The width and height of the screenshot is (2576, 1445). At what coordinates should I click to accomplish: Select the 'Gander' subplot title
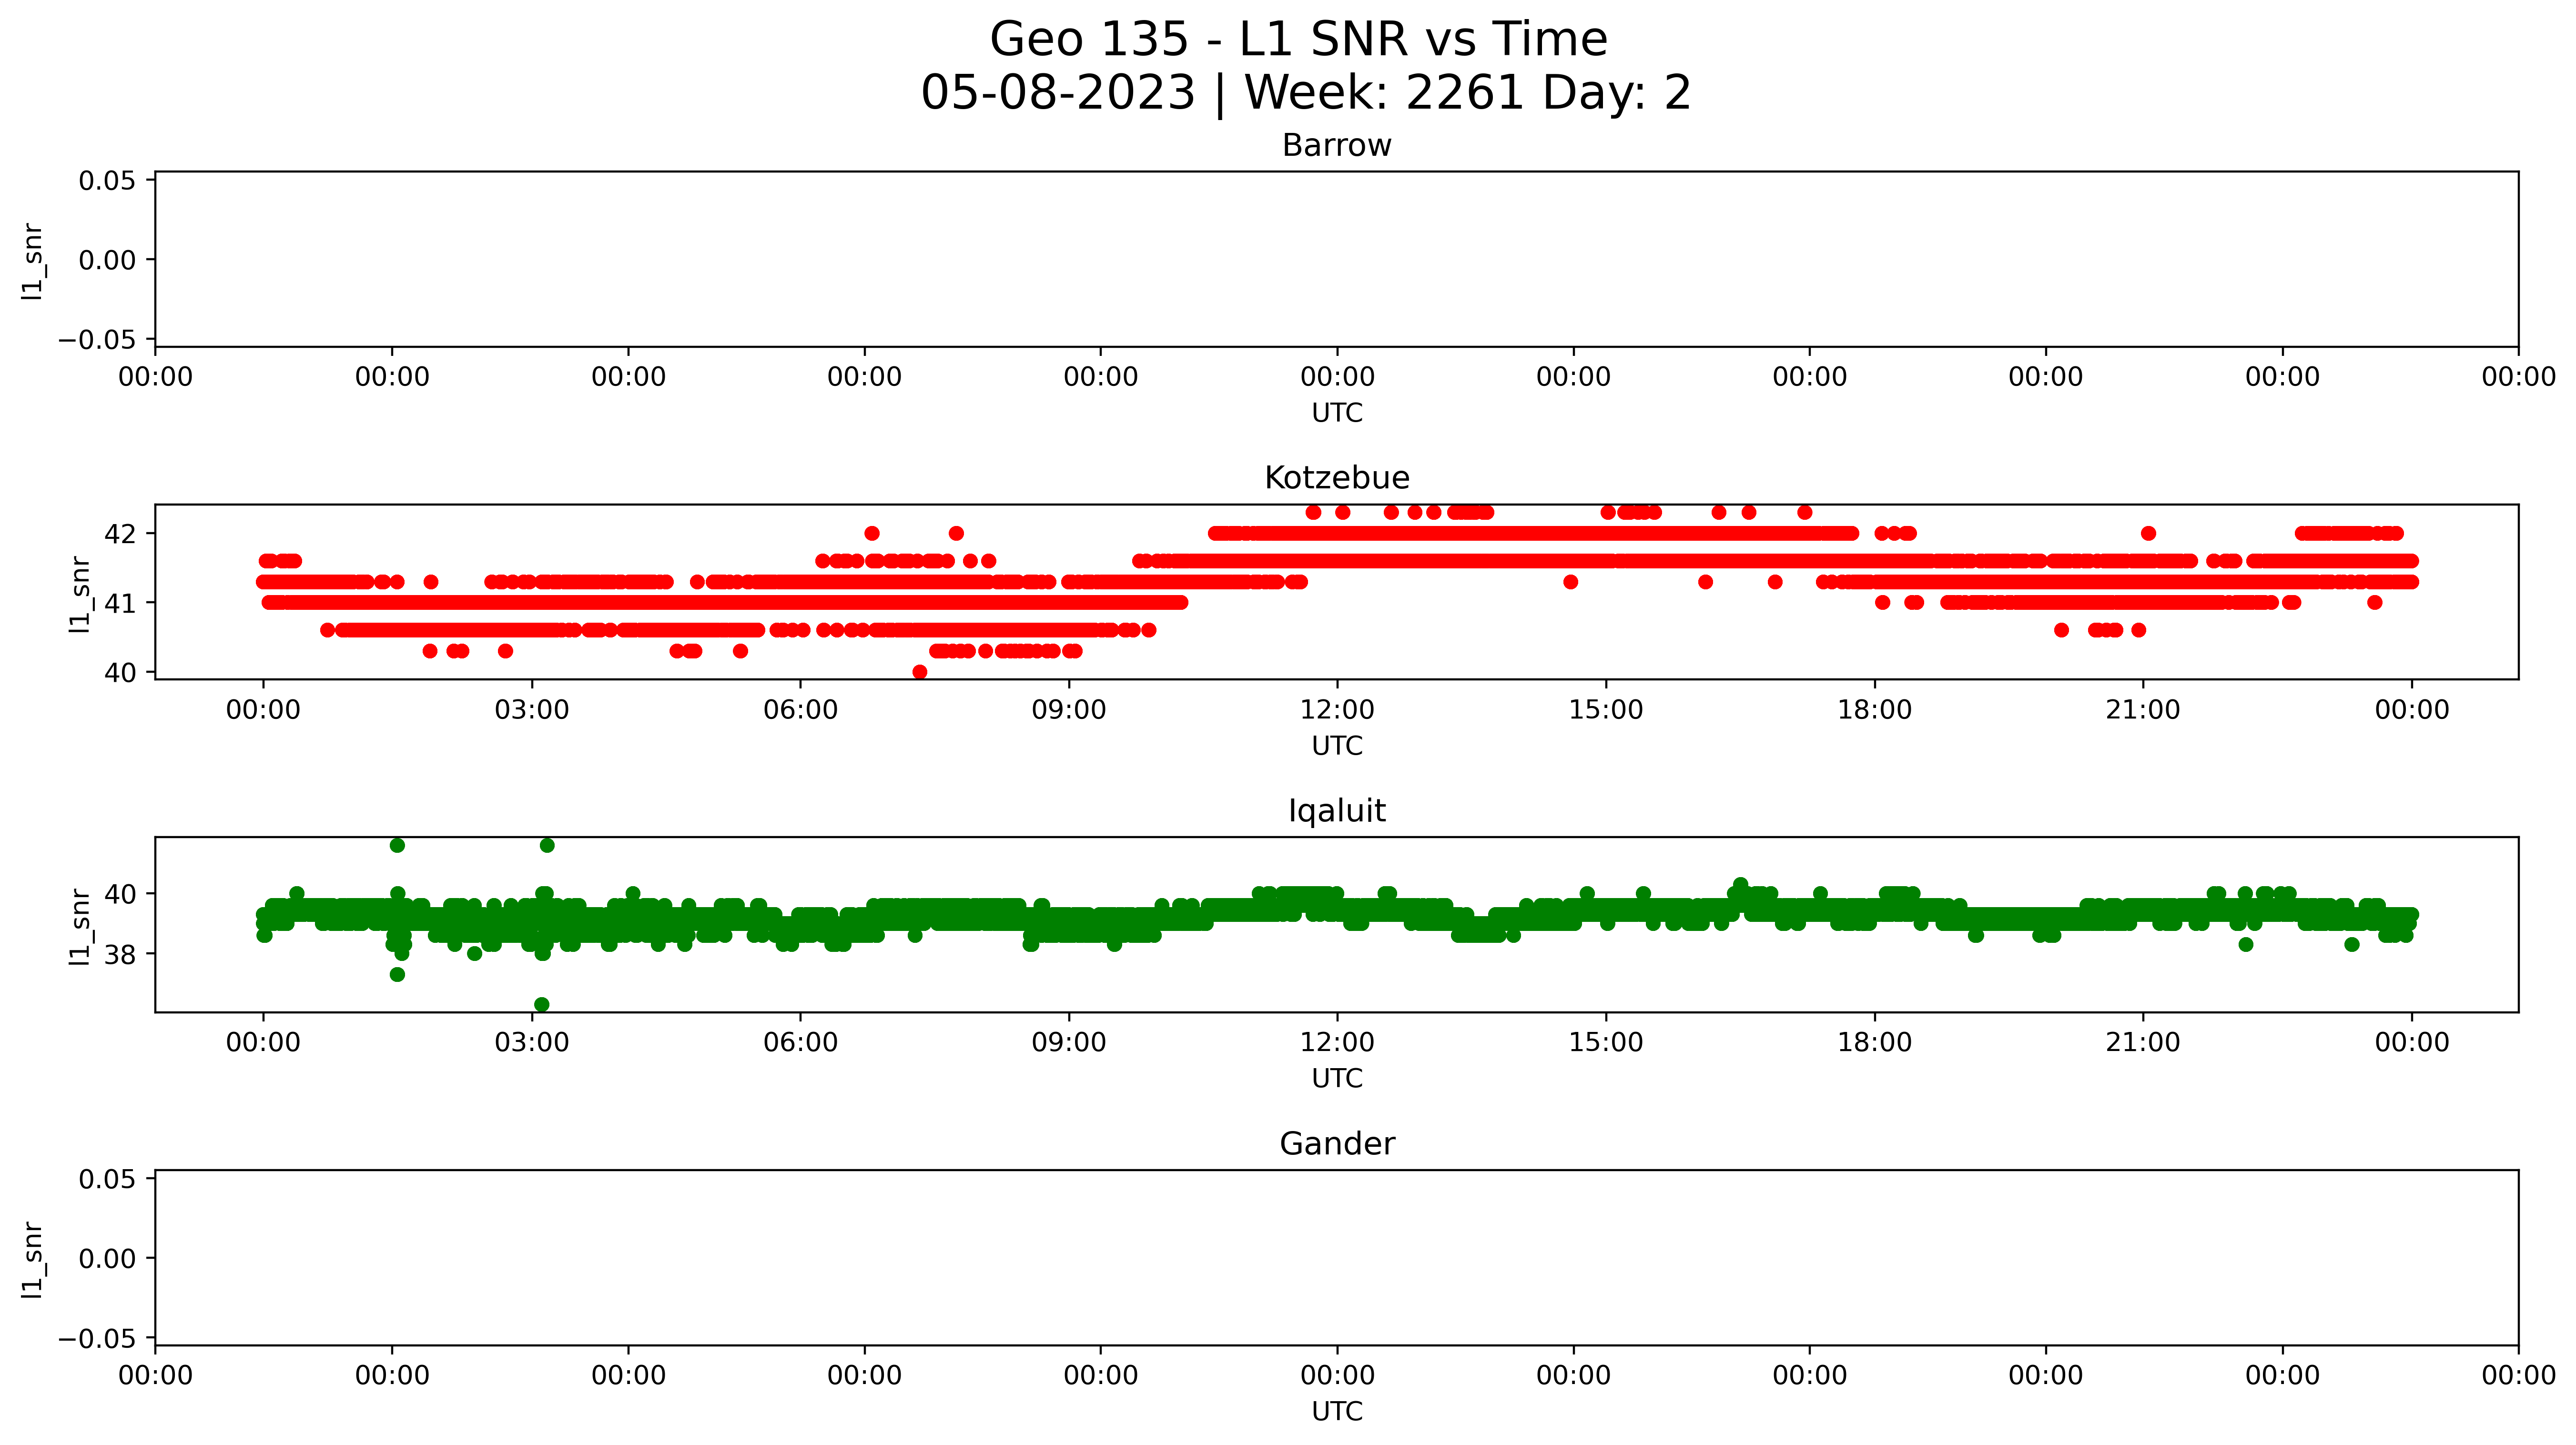coord(1337,1144)
